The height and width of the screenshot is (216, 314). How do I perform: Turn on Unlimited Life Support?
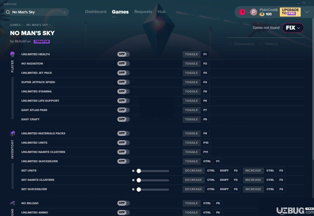click(124, 101)
